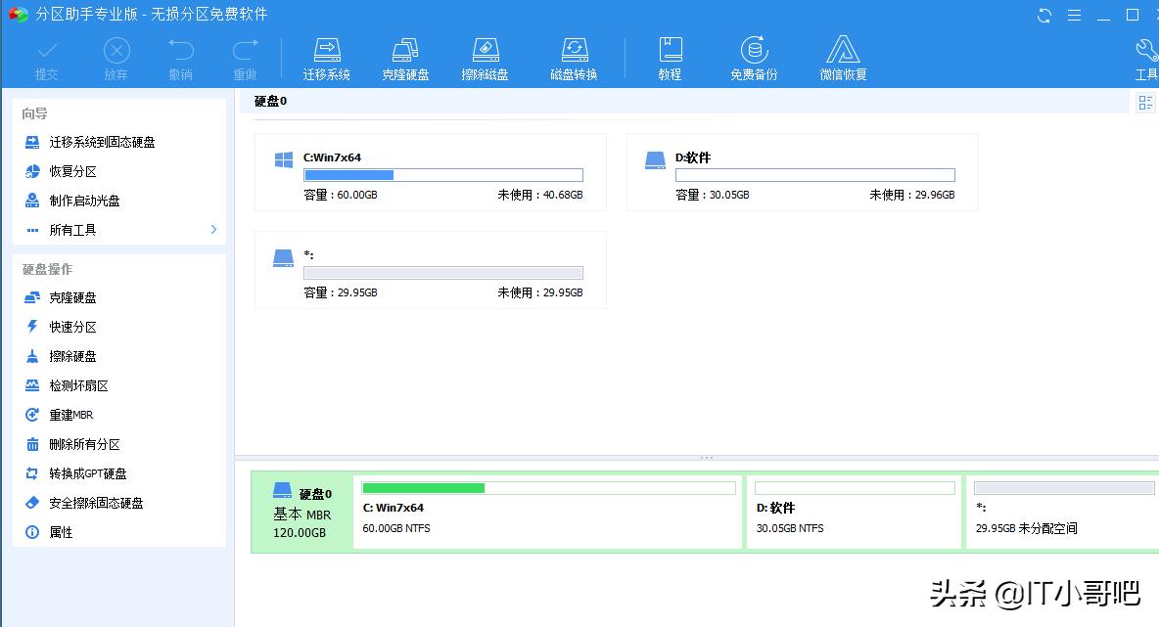Open the 教程 tutorials icon
The width and height of the screenshot is (1159, 627).
click(x=670, y=56)
